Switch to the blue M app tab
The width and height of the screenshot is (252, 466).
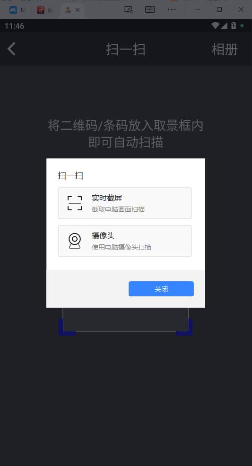click(13, 10)
